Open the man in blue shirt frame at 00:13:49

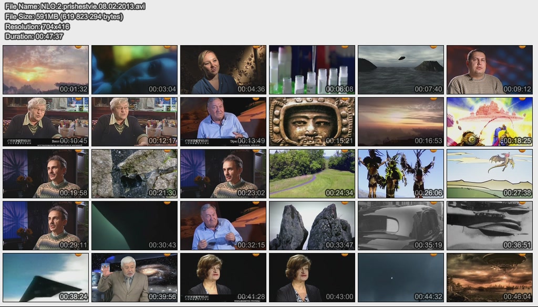pyautogui.click(x=223, y=122)
